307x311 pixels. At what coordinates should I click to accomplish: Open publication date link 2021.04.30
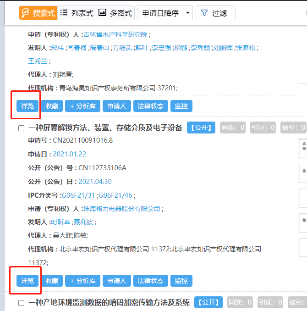pyautogui.click(x=95, y=182)
